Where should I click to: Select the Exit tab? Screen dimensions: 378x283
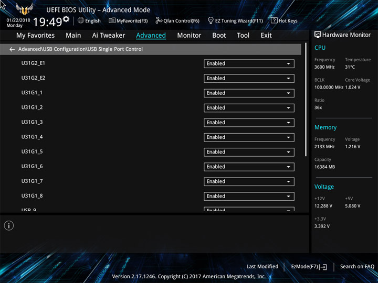(266, 36)
